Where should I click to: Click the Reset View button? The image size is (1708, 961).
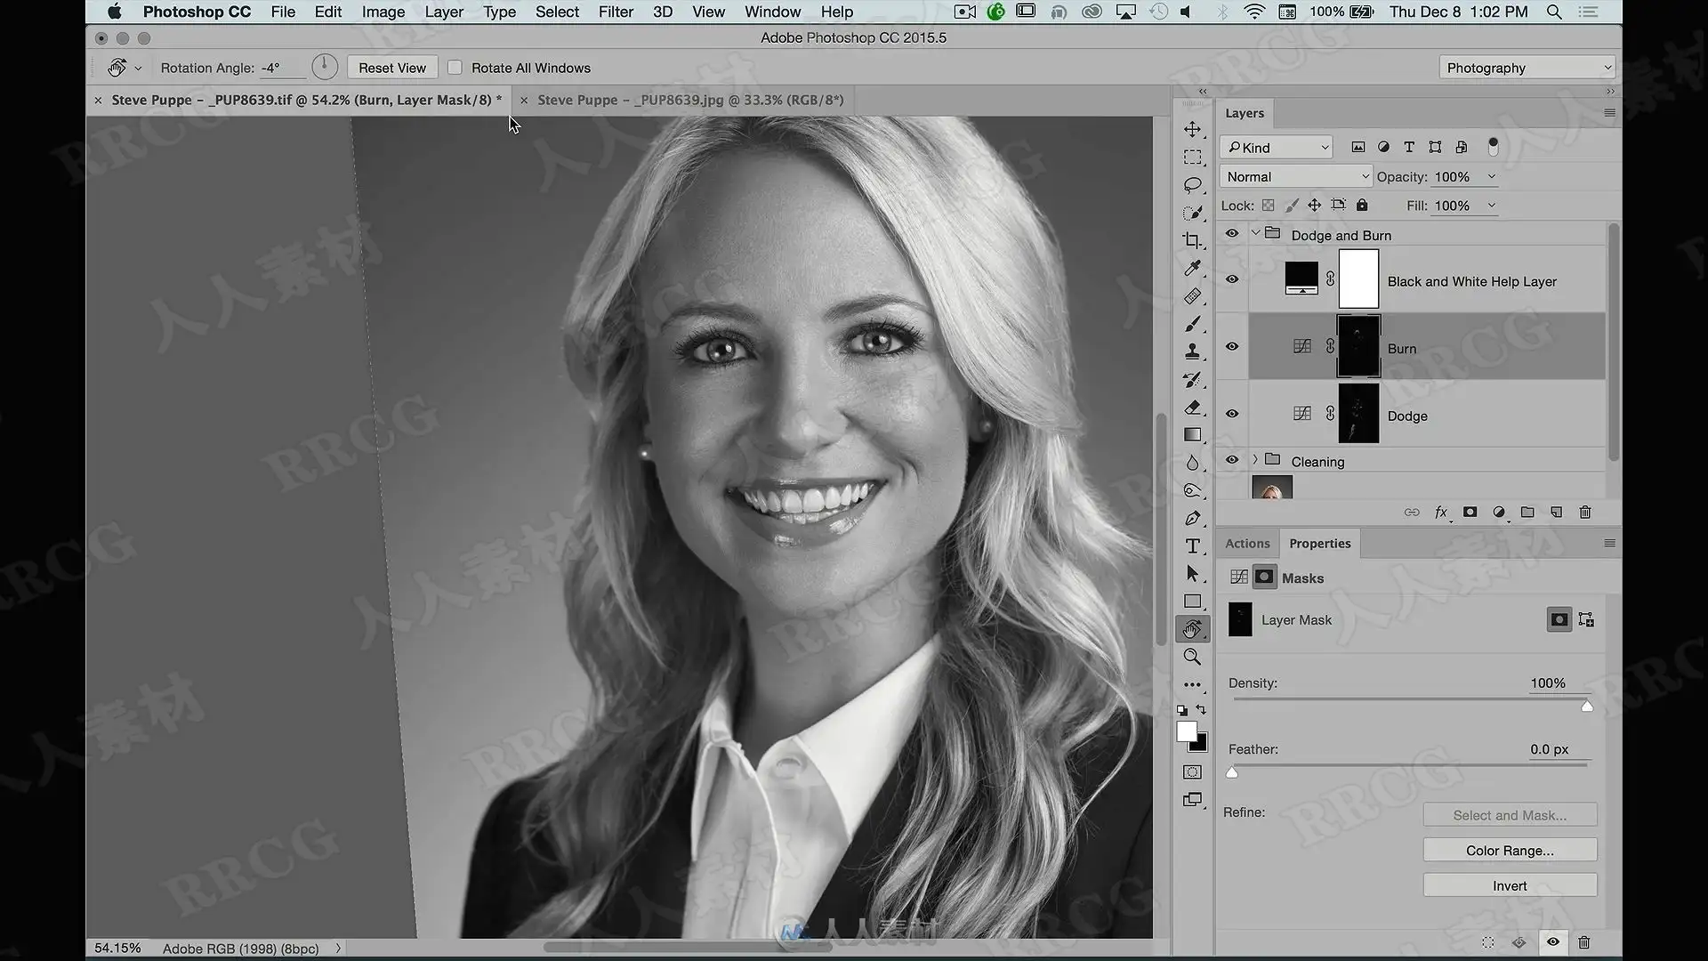[x=392, y=68]
